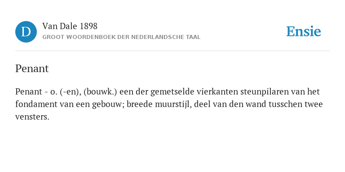Click the blue circular D avatar icon

coord(26,32)
